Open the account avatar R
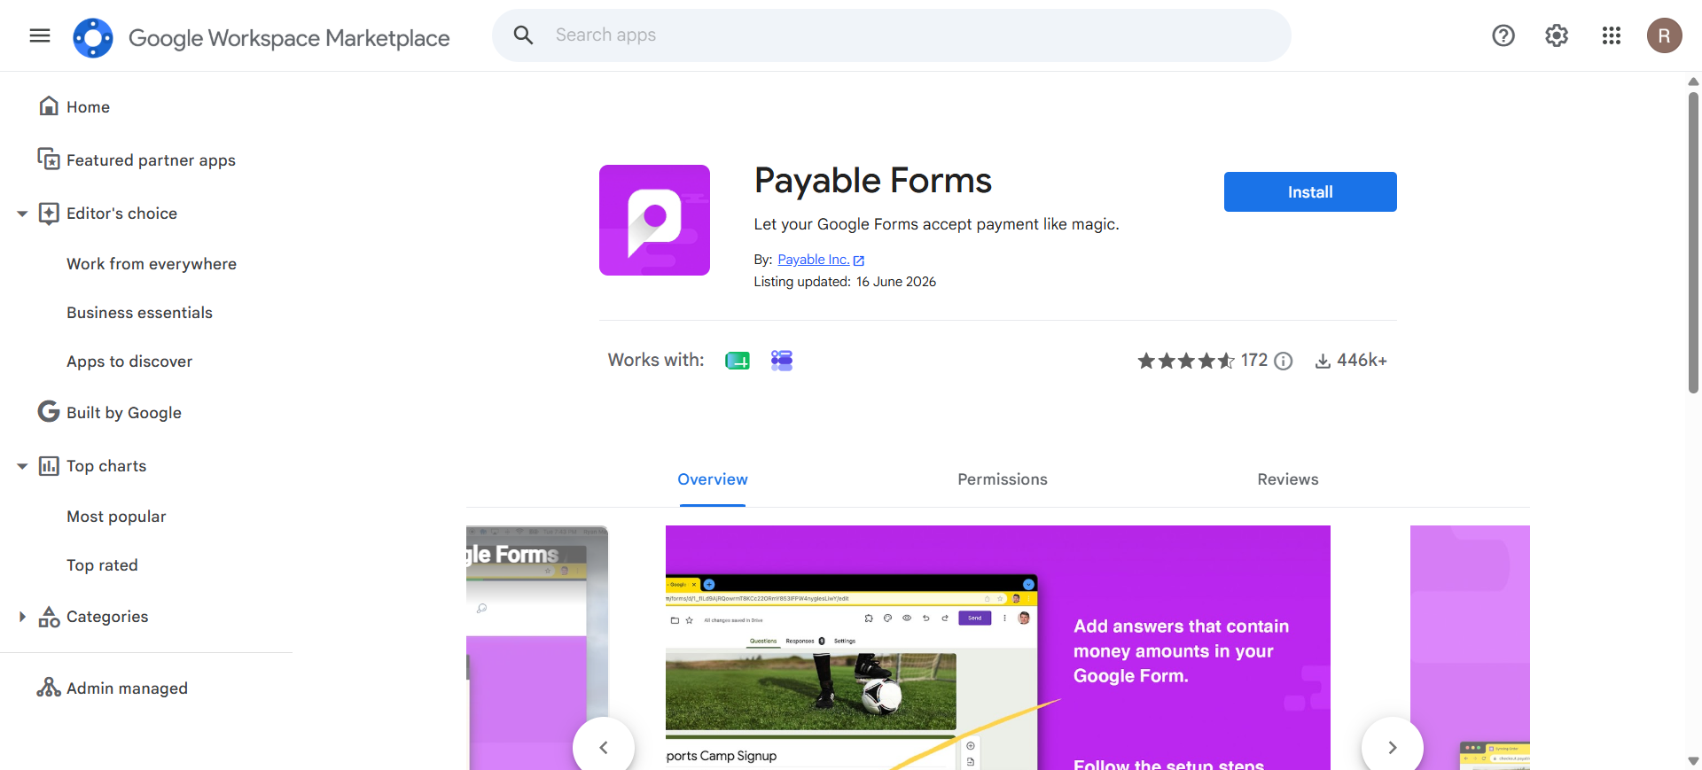This screenshot has height=770, width=1702. tap(1665, 35)
